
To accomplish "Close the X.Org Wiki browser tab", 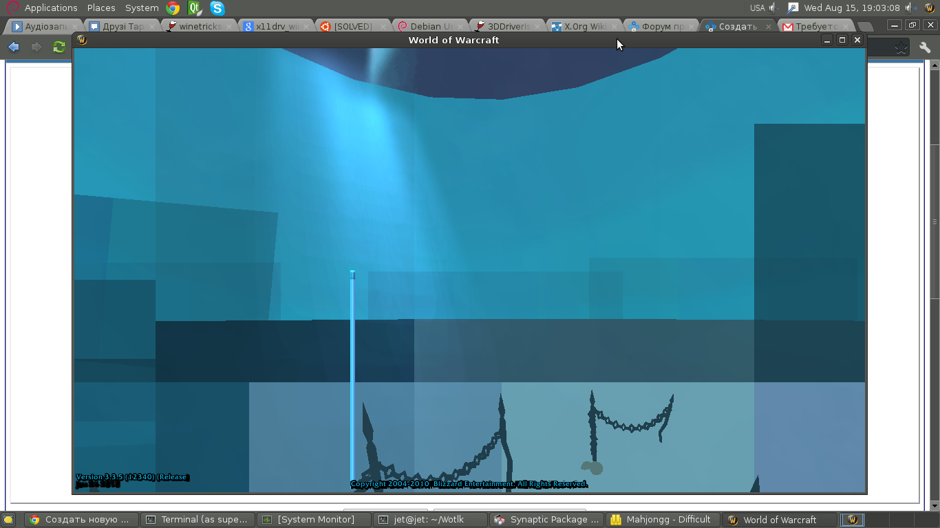I will click(x=615, y=27).
